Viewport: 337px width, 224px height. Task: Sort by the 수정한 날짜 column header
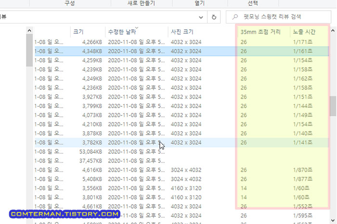pyautogui.click(x=122, y=32)
